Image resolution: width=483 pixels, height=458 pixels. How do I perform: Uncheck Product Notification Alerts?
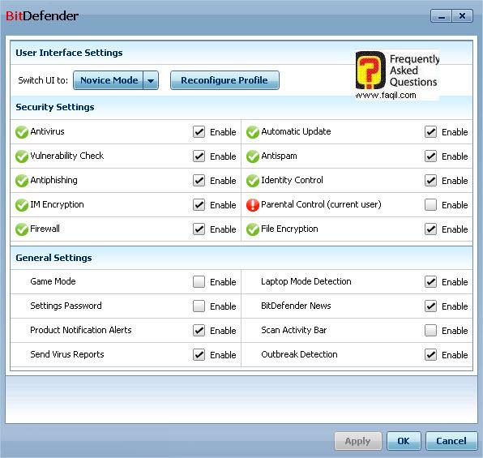199,331
